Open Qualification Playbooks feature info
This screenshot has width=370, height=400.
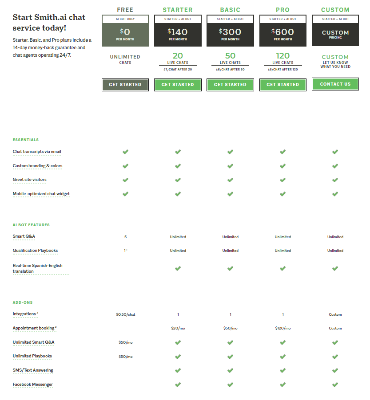35,251
